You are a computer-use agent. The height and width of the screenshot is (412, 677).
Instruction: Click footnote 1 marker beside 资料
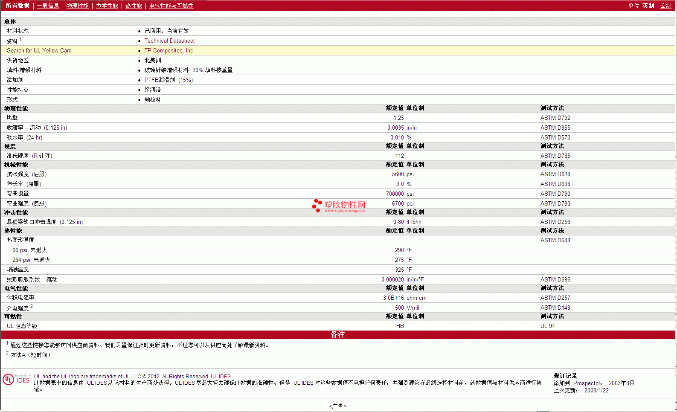20,39
